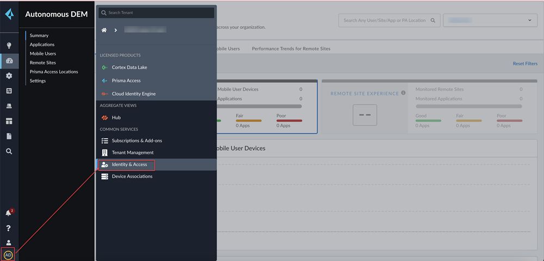Click Reset Filters link
Image resolution: width=544 pixels, height=261 pixels.
click(525, 64)
